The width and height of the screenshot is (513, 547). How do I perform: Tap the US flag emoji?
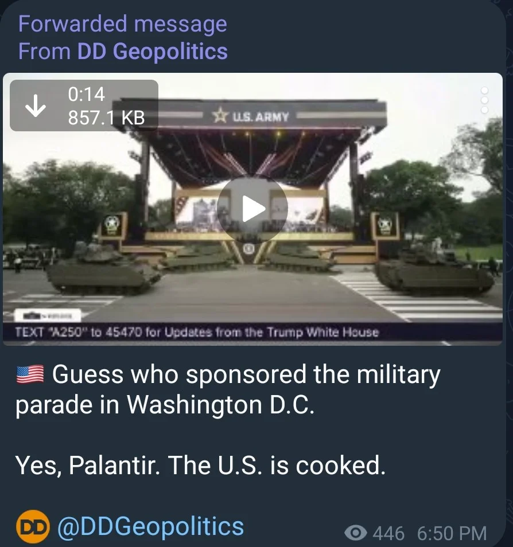pos(30,374)
